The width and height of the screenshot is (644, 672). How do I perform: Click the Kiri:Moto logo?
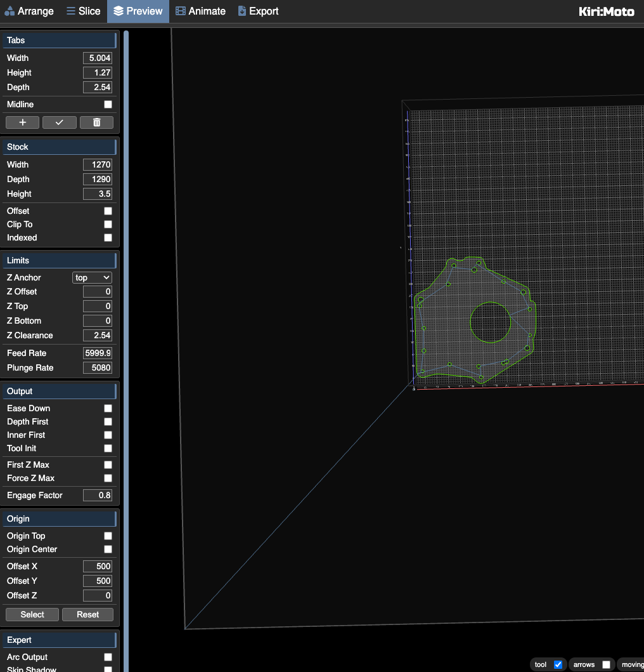pyautogui.click(x=606, y=11)
